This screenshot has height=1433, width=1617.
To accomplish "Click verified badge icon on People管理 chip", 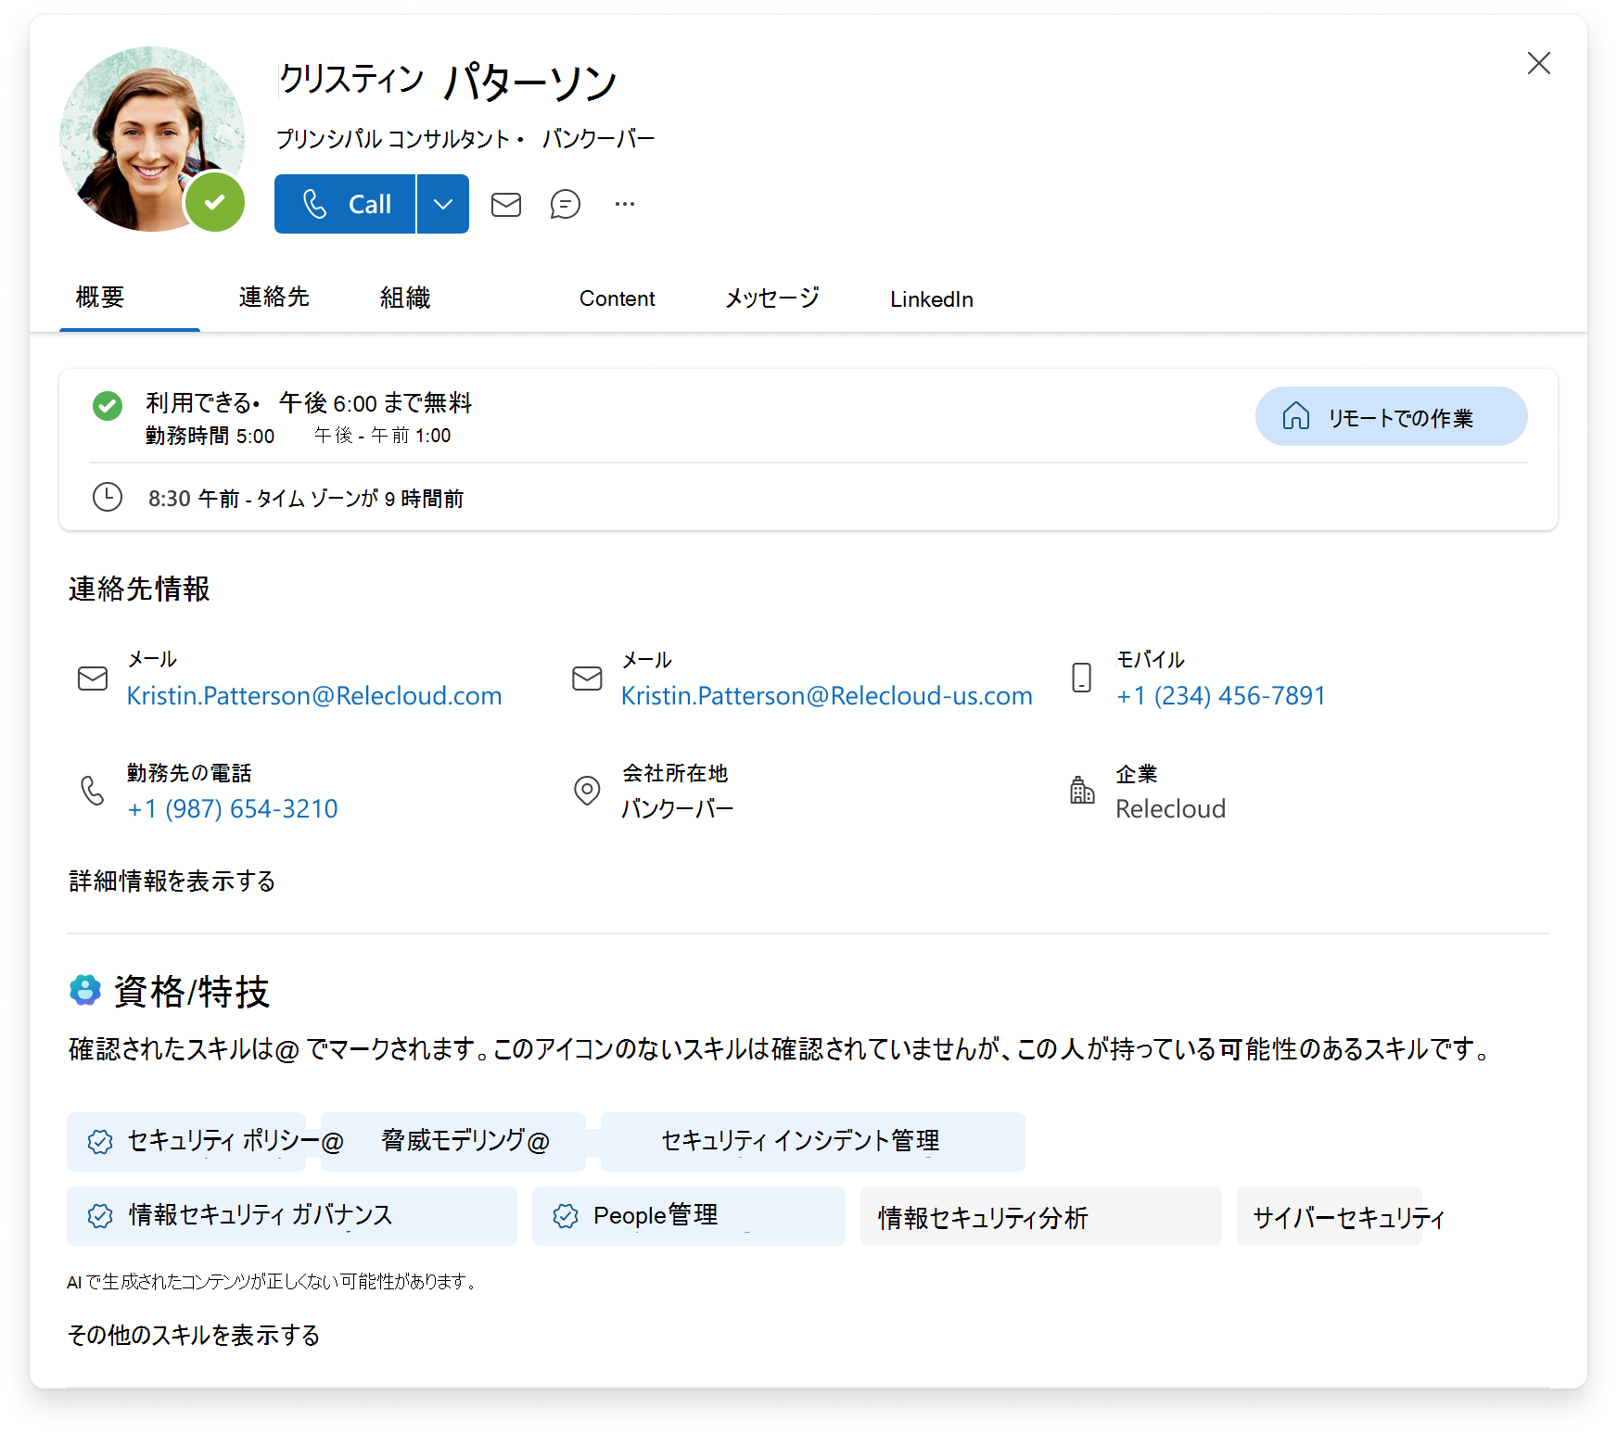I will click(x=566, y=1215).
